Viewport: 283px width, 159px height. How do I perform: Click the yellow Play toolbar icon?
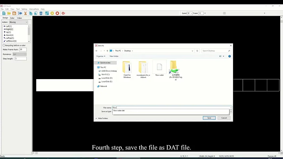click(52, 13)
